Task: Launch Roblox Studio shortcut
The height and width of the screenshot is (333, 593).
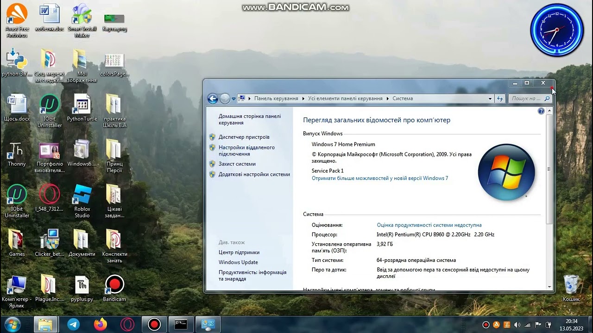Action: (x=82, y=201)
